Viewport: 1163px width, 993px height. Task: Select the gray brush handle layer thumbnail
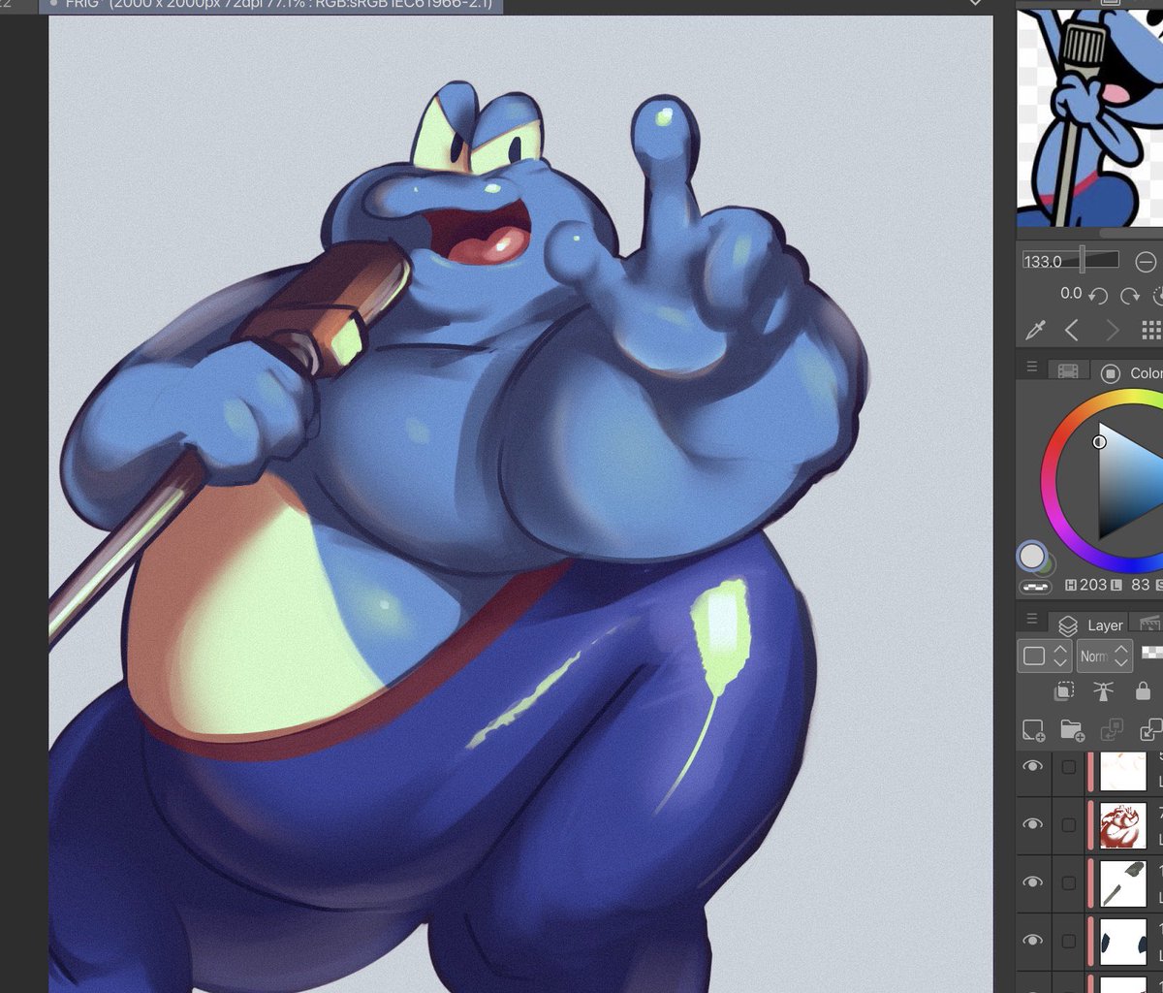pyautogui.click(x=1123, y=883)
